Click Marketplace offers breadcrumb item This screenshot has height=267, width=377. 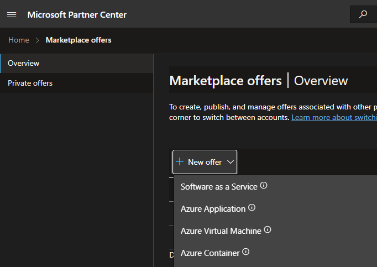pyautogui.click(x=78, y=40)
